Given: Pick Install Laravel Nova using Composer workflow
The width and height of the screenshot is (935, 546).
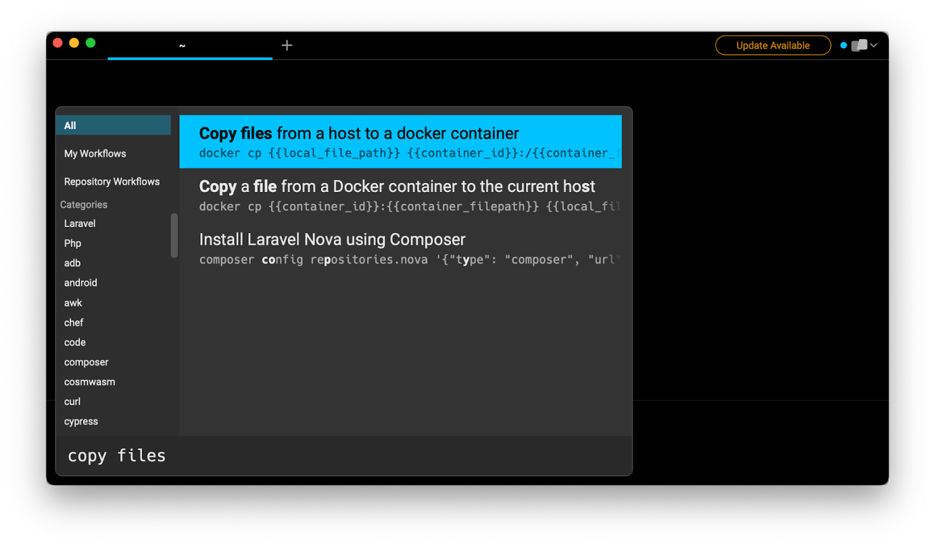Looking at the screenshot, I should click(x=400, y=248).
